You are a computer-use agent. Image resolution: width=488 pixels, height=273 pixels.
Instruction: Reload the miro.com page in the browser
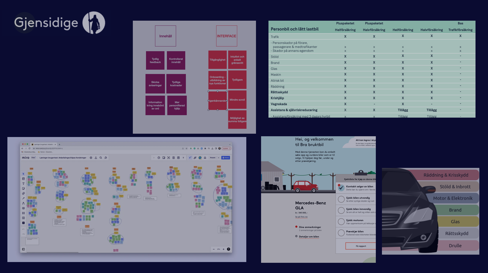coord(30,148)
